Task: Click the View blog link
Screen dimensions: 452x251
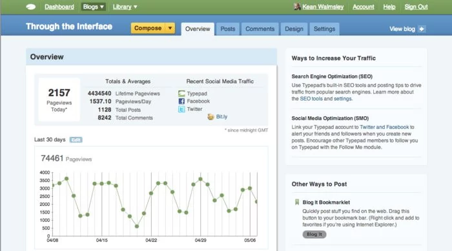Action: click(402, 29)
